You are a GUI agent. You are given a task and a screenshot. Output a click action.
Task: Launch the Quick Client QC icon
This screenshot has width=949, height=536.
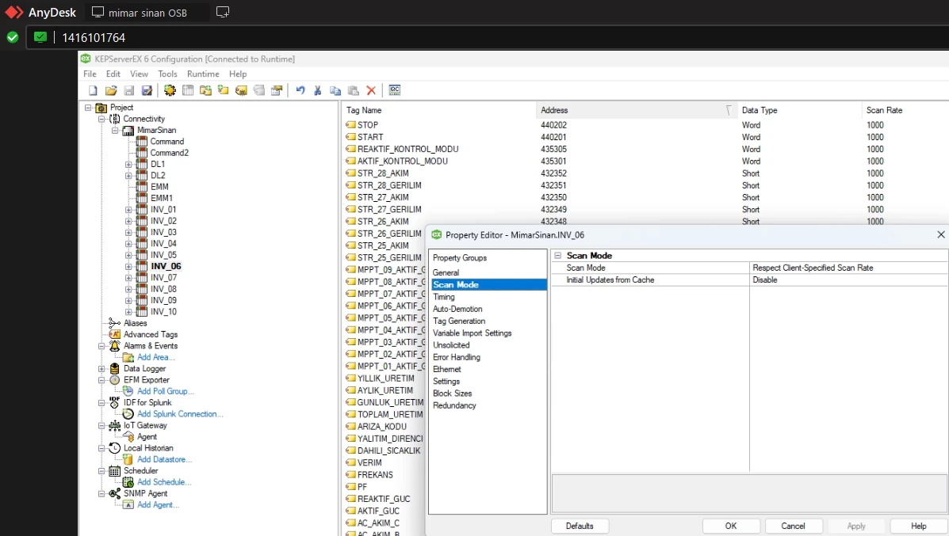coord(395,90)
